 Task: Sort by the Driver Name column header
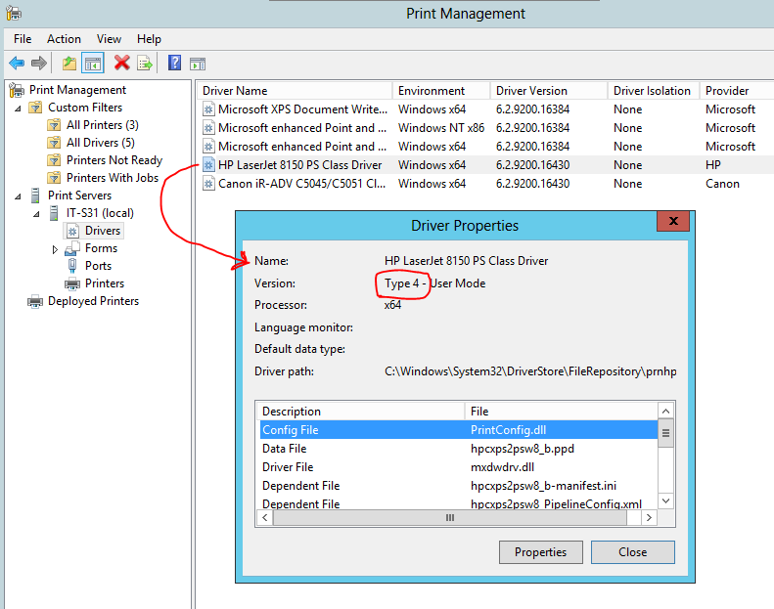click(295, 91)
